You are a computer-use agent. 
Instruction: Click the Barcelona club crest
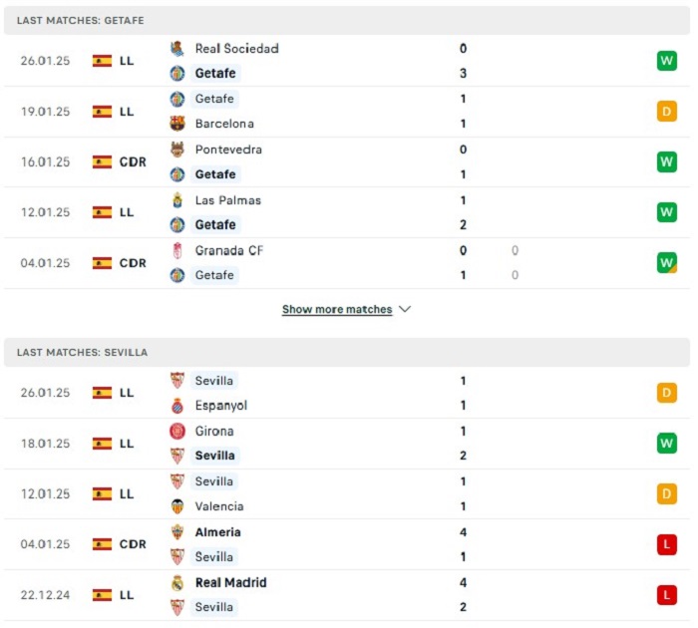point(177,124)
